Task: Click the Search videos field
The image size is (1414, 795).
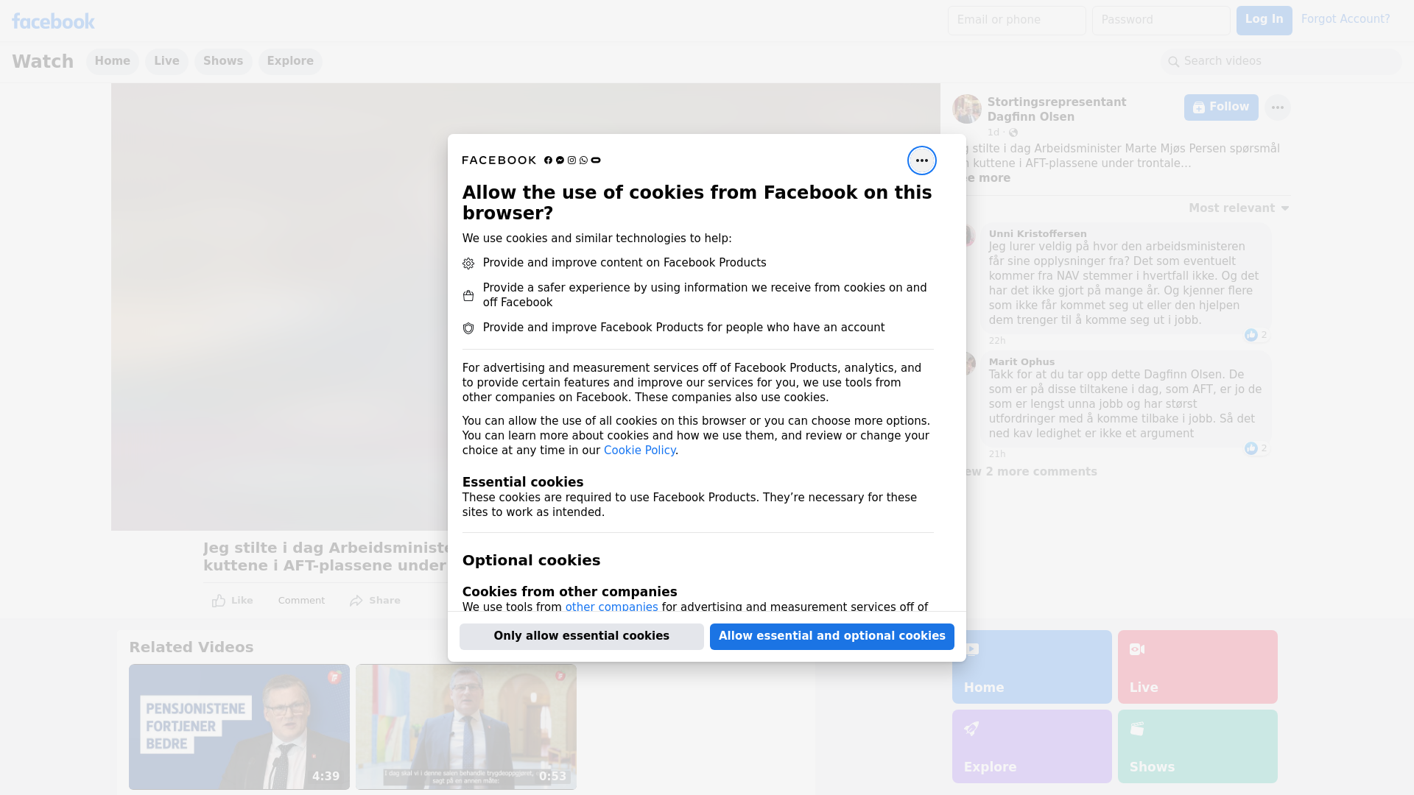Action: click(1281, 62)
